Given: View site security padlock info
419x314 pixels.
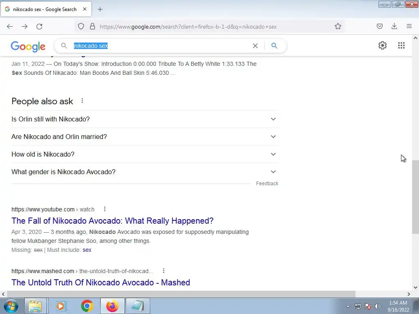Looking at the screenshot, I should 92,26.
